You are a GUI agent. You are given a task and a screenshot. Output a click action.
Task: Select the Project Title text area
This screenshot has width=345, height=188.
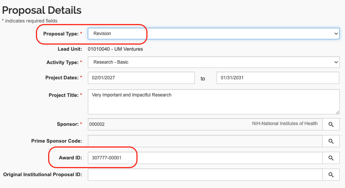point(214,102)
